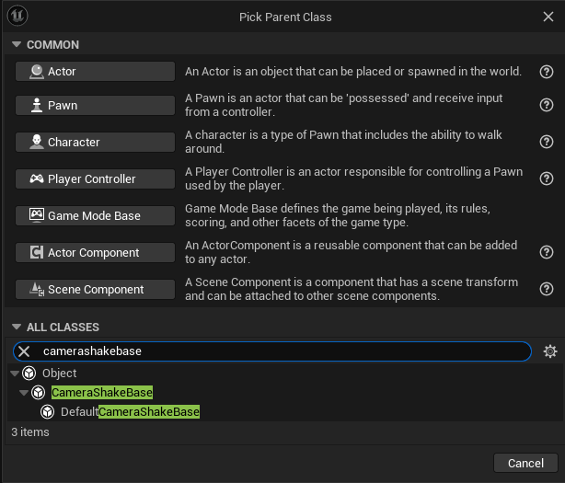Click the CameraShakeBase cube icon
This screenshot has height=483, width=565.
[x=39, y=393]
